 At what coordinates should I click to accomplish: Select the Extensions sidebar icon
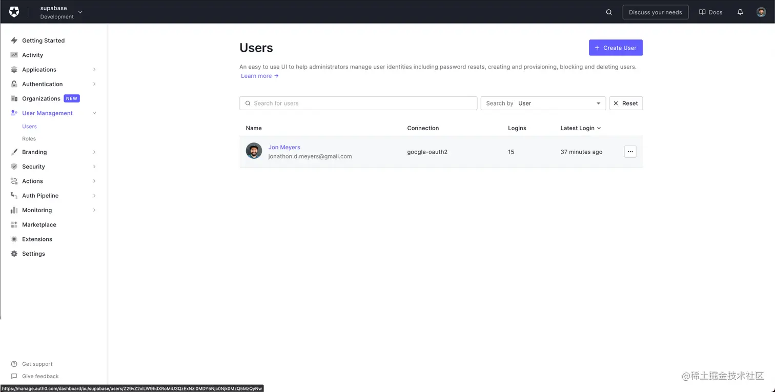tap(14, 239)
